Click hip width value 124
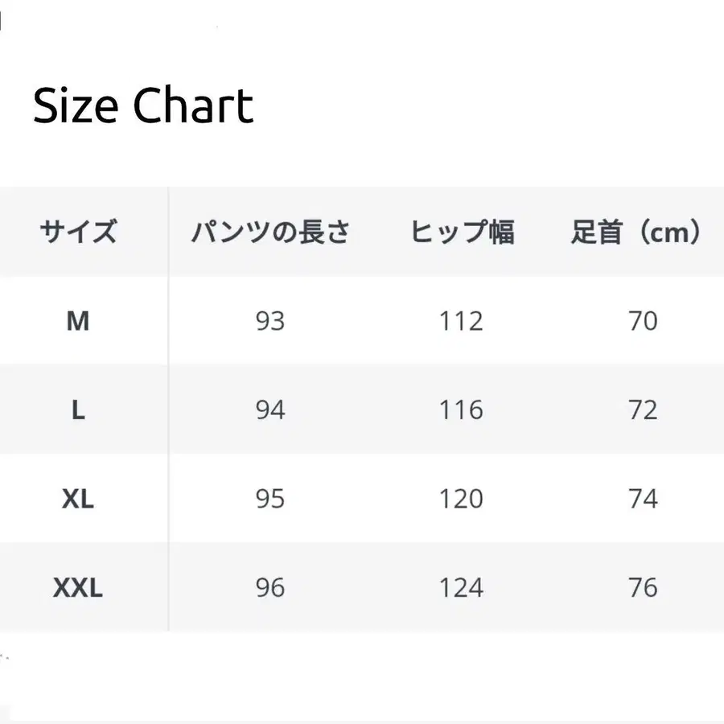724x724 pixels. click(x=462, y=588)
